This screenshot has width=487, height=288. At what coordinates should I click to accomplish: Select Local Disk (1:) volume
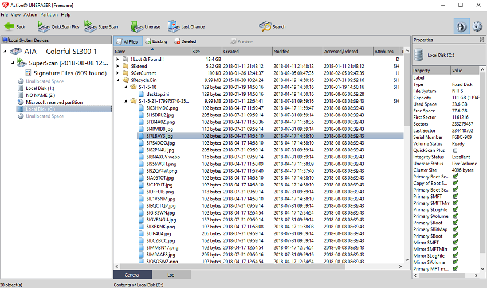click(40, 88)
